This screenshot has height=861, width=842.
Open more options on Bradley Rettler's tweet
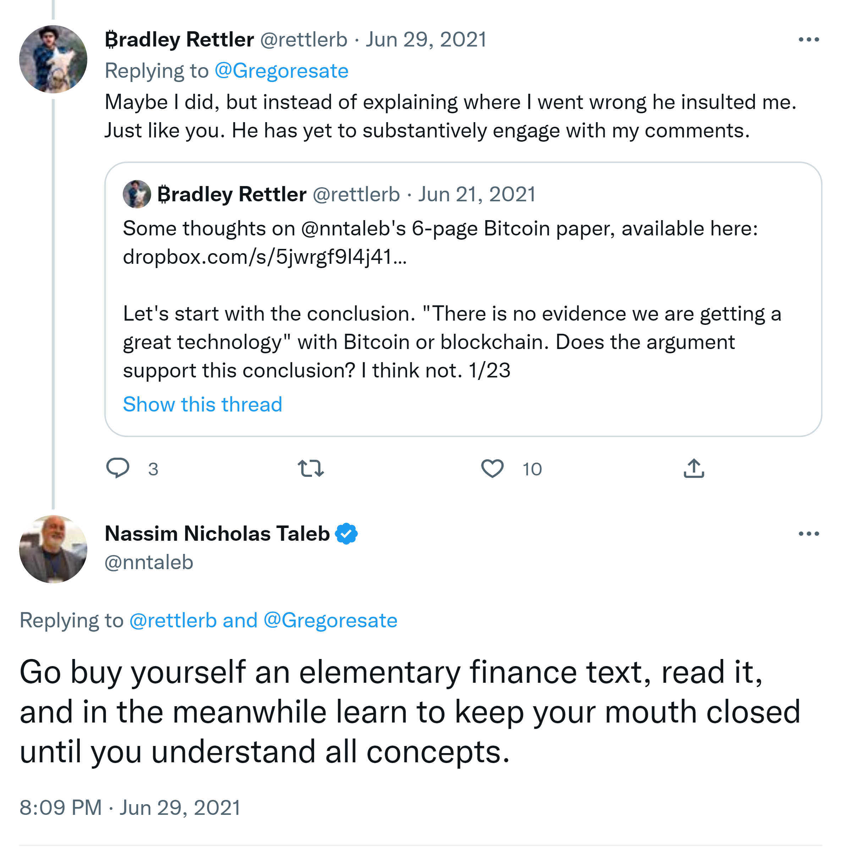[808, 40]
